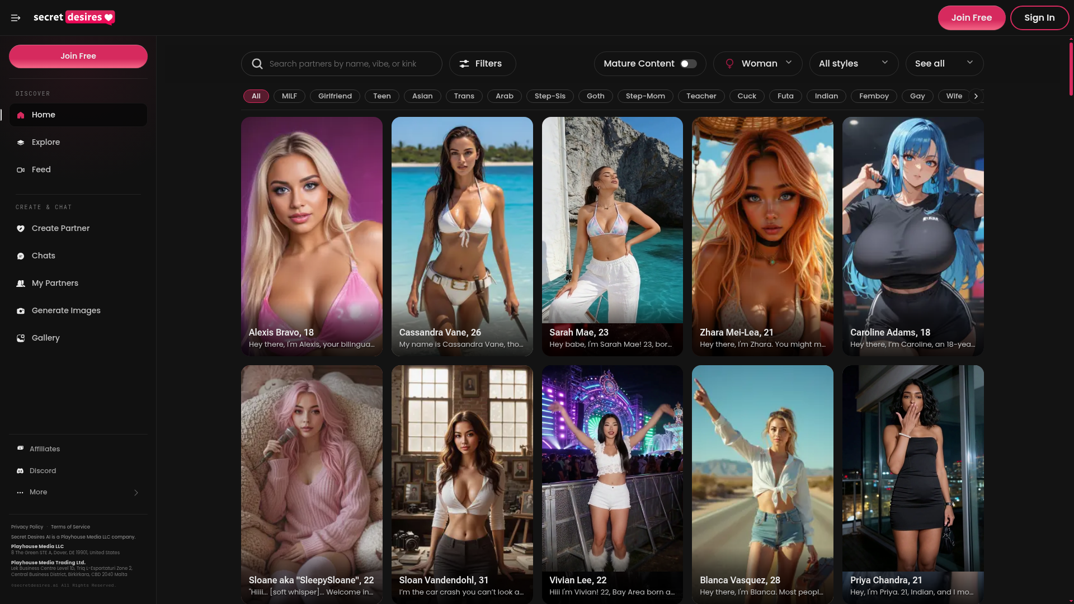Open the Woman gender dropdown

(757, 64)
